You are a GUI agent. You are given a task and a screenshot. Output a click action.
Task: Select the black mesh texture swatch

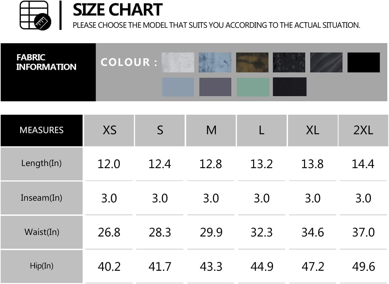289,87
